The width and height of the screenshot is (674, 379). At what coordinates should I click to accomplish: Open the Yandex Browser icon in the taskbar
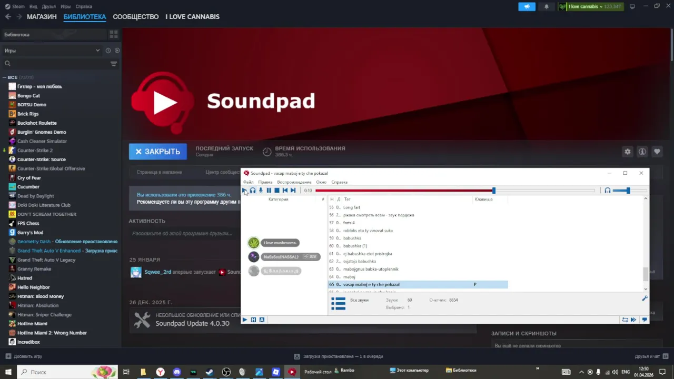pyautogui.click(x=160, y=372)
